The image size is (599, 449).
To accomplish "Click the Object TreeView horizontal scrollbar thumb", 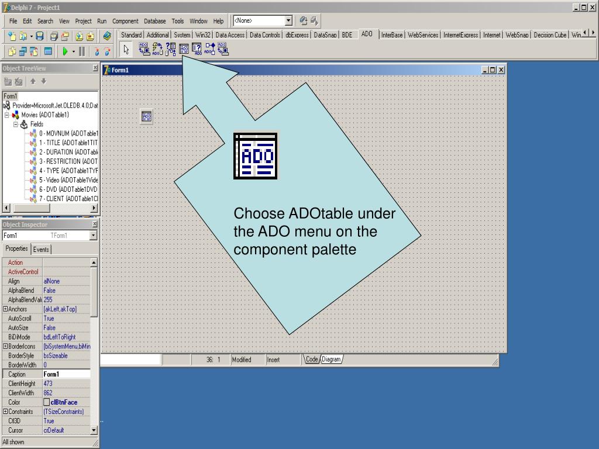I will pyautogui.click(x=32, y=208).
